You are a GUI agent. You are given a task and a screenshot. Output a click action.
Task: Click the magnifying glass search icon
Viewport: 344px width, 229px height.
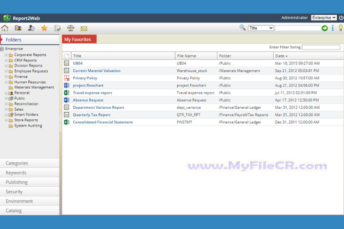click(x=242, y=28)
